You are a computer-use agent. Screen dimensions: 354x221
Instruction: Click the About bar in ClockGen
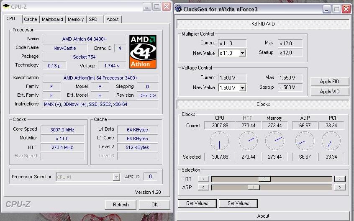point(263,216)
